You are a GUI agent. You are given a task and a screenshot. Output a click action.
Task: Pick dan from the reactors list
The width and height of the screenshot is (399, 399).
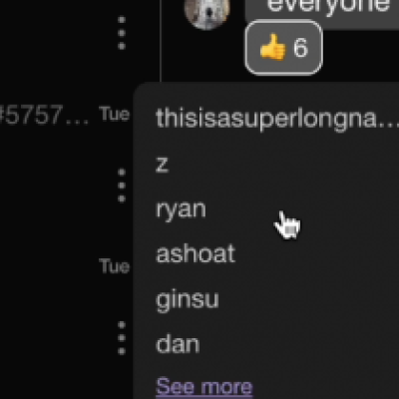coord(178,344)
